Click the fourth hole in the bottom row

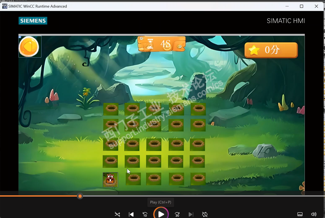(x=177, y=179)
